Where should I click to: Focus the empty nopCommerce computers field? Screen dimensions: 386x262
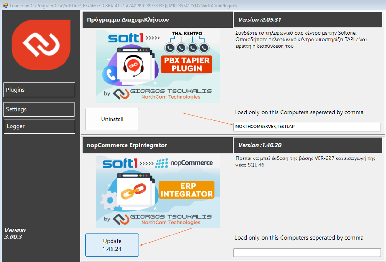coord(307,253)
